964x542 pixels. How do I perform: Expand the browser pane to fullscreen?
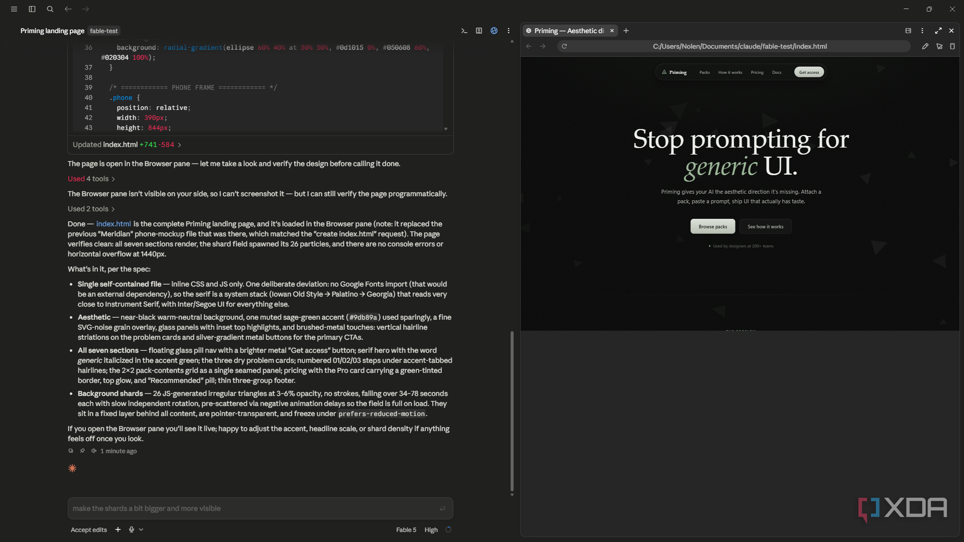pyautogui.click(x=938, y=31)
